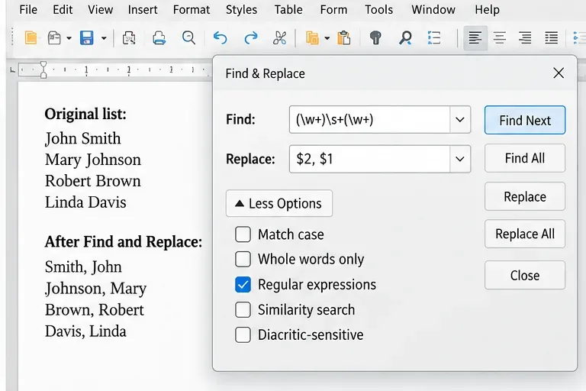
Task: Click the Export as PDF icon
Action: click(x=129, y=38)
